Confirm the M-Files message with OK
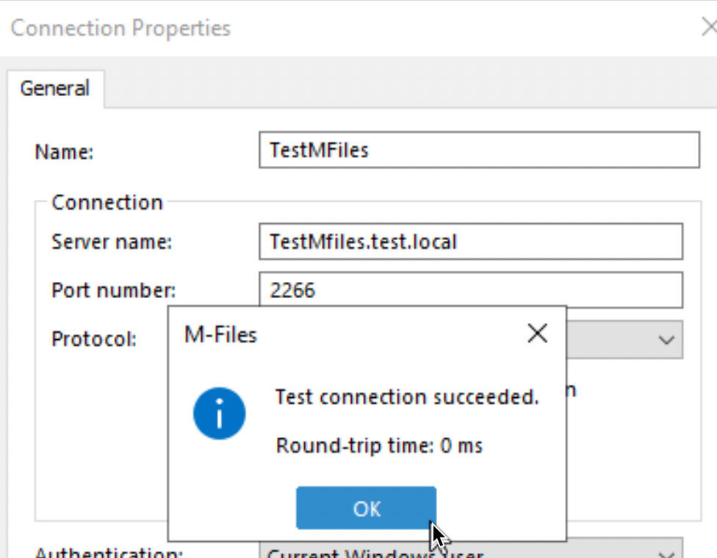This screenshot has width=717, height=558. (367, 508)
